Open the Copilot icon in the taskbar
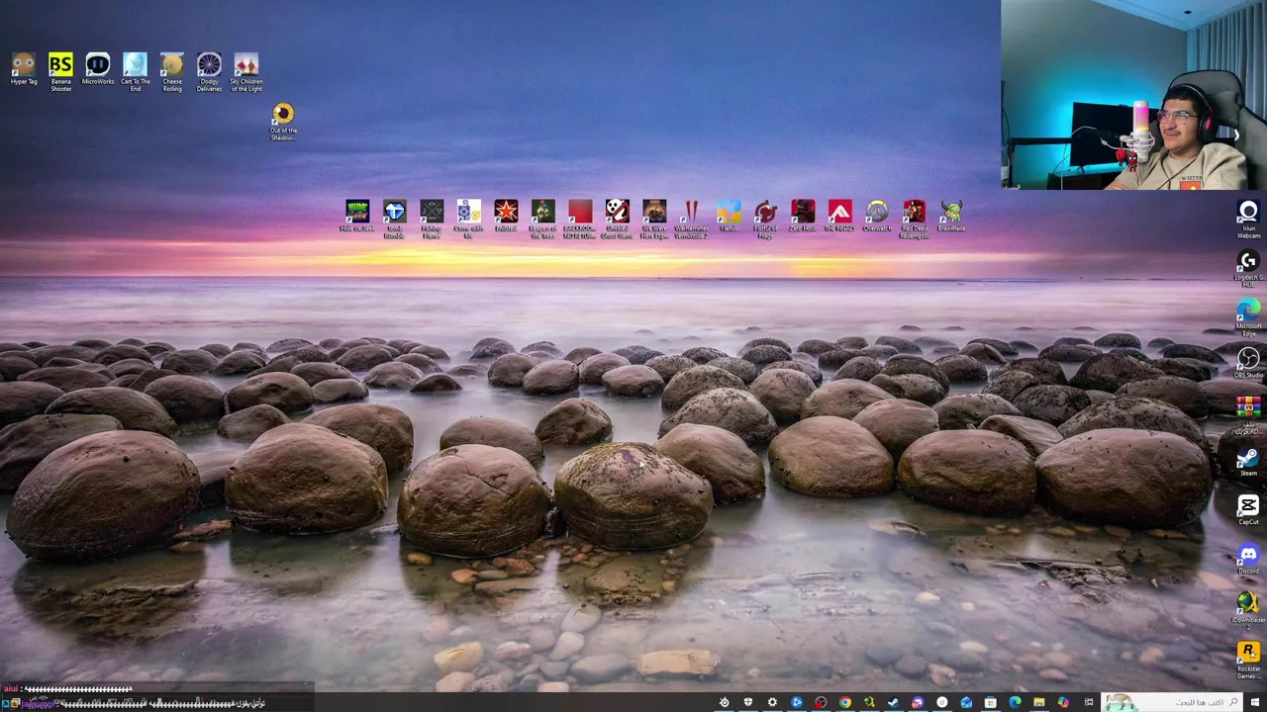Image resolution: width=1267 pixels, height=712 pixels. [x=1063, y=702]
